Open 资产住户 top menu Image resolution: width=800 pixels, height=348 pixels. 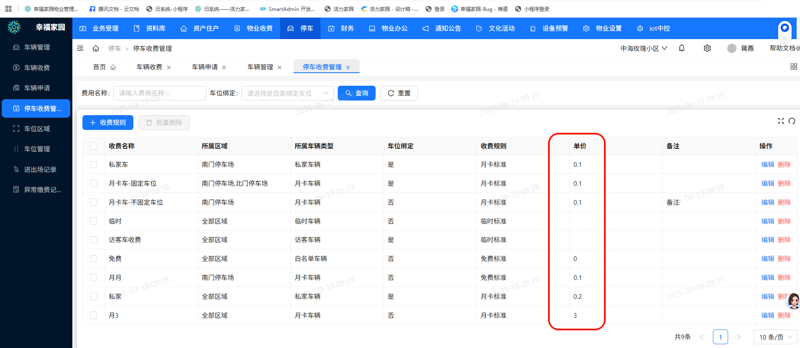pos(199,28)
